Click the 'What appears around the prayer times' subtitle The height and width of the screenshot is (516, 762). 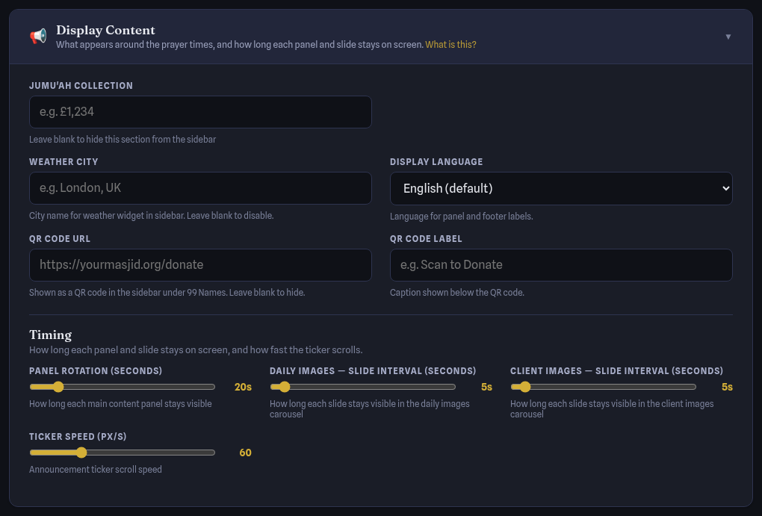point(240,45)
